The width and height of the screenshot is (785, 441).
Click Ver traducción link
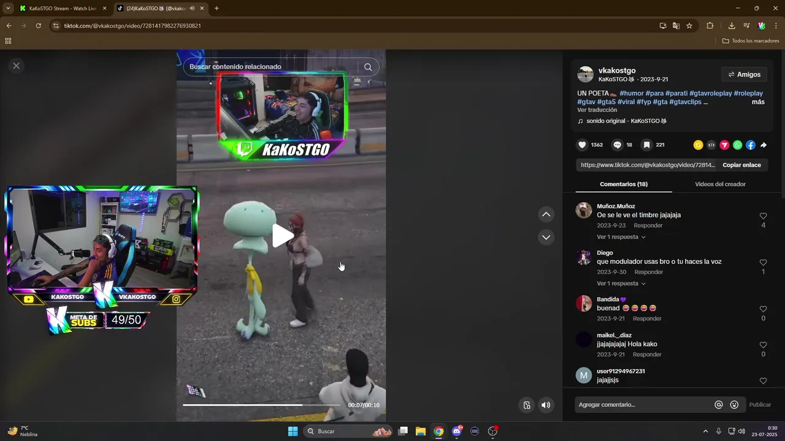[x=597, y=110]
